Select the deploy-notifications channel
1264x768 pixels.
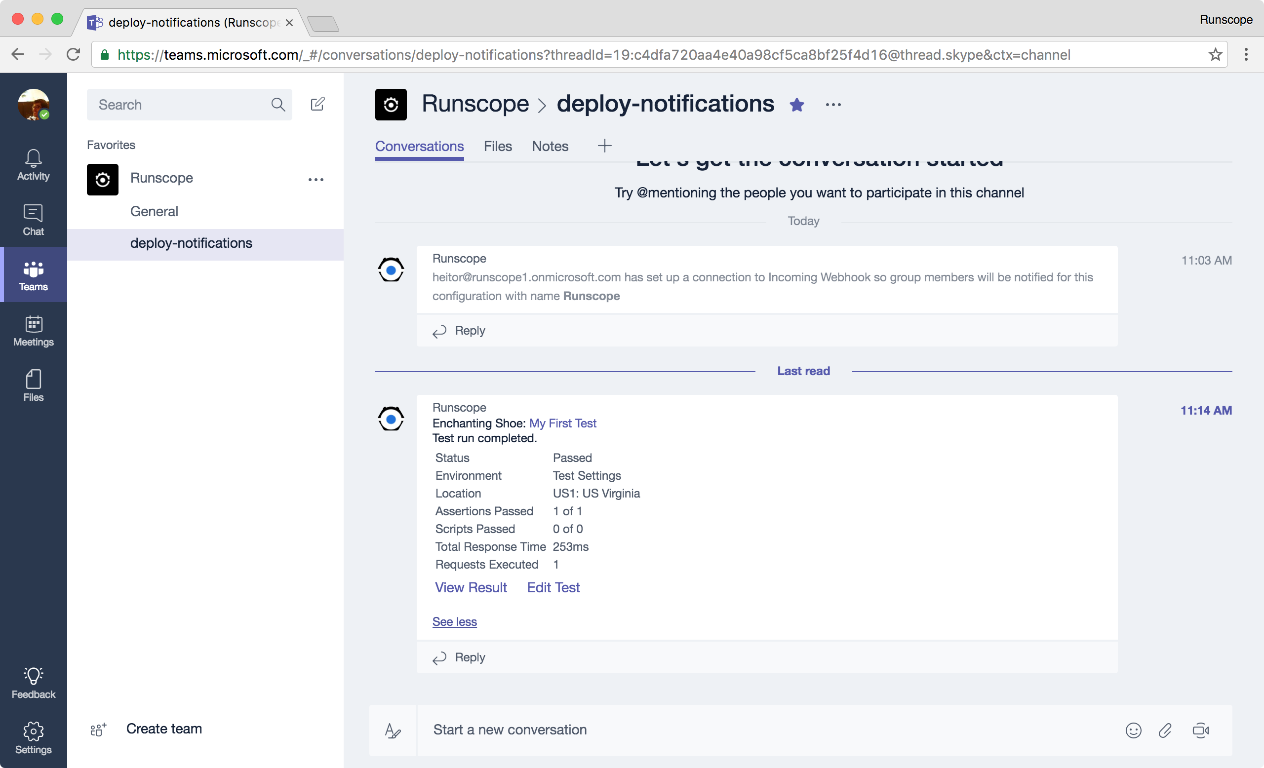coord(205,243)
